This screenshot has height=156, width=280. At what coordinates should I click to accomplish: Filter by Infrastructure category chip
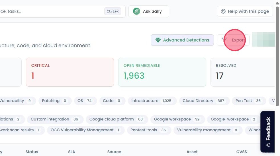pyautogui.click(x=152, y=101)
